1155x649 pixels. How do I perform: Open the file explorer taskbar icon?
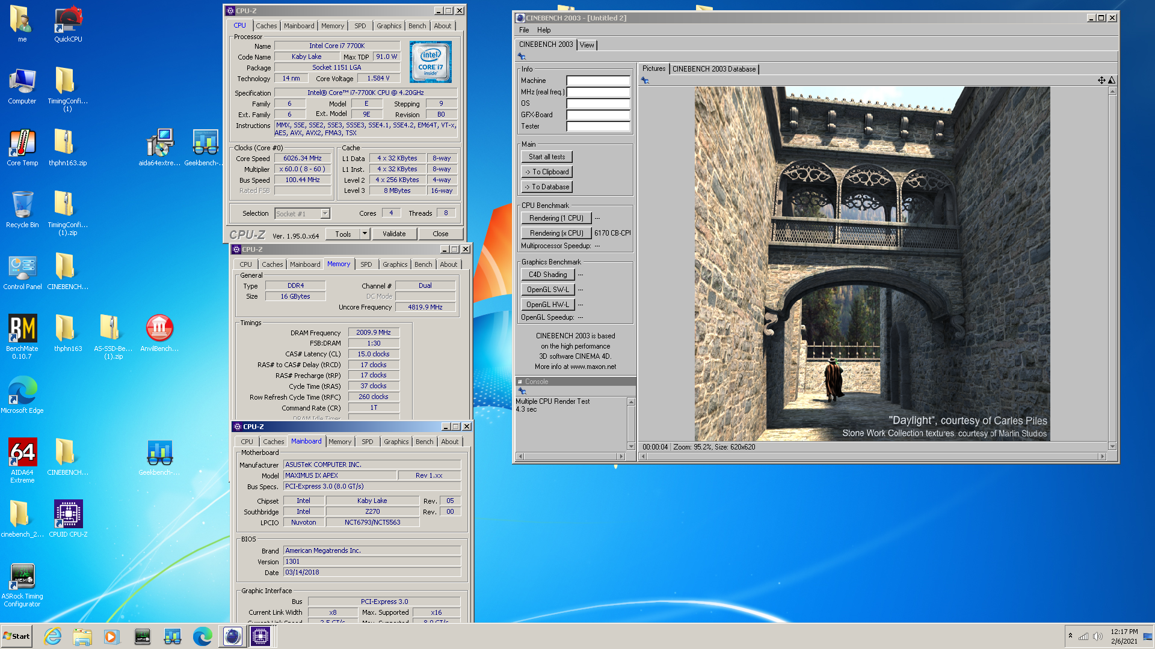click(82, 636)
